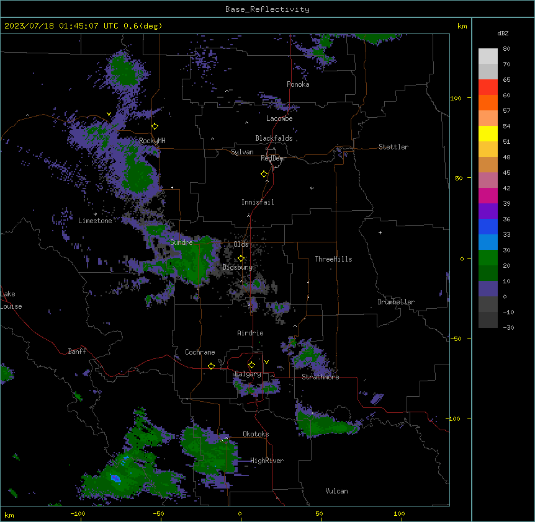Click the Airdrie label
Viewport: 535px width, 522px height.
pos(251,333)
